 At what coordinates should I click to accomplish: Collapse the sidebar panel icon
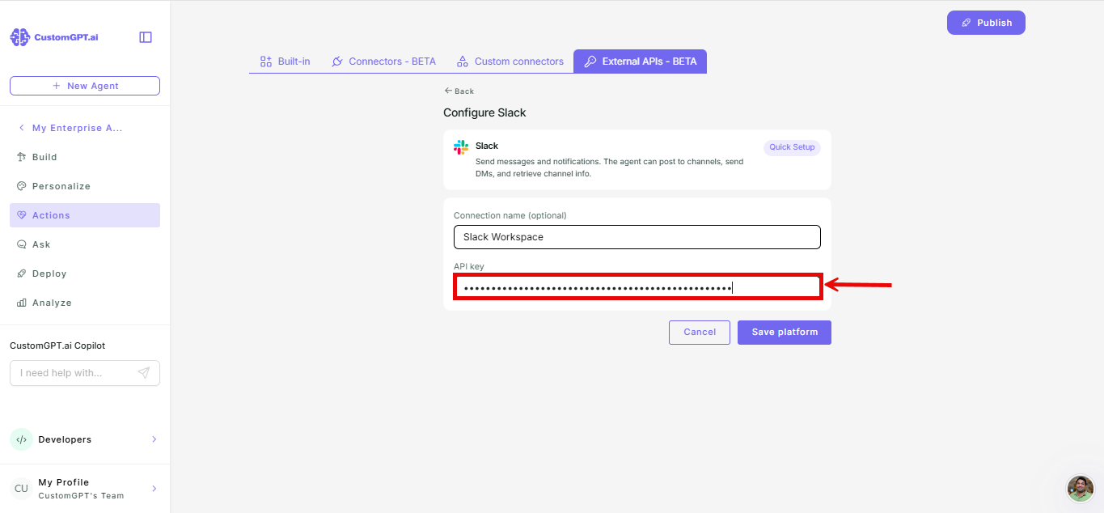pyautogui.click(x=146, y=37)
